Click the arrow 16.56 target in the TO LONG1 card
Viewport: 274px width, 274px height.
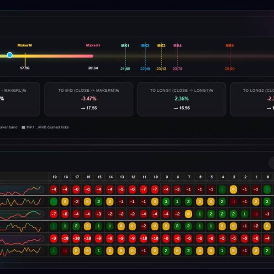coord(182,108)
